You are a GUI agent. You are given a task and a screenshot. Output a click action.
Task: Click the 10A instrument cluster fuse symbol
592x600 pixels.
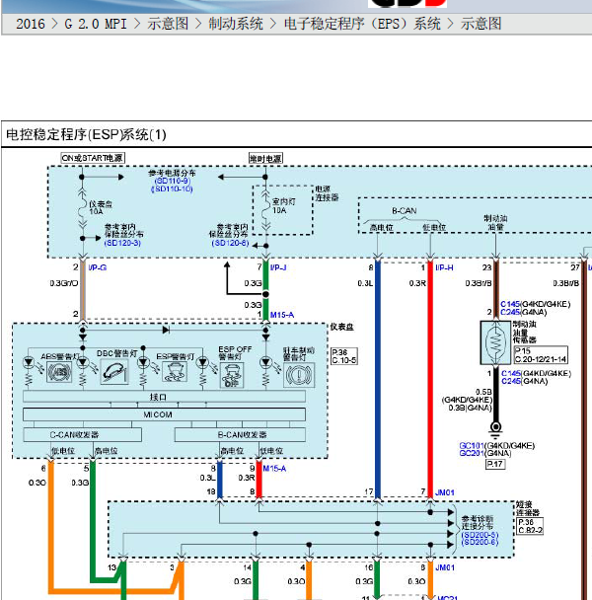[82, 208]
